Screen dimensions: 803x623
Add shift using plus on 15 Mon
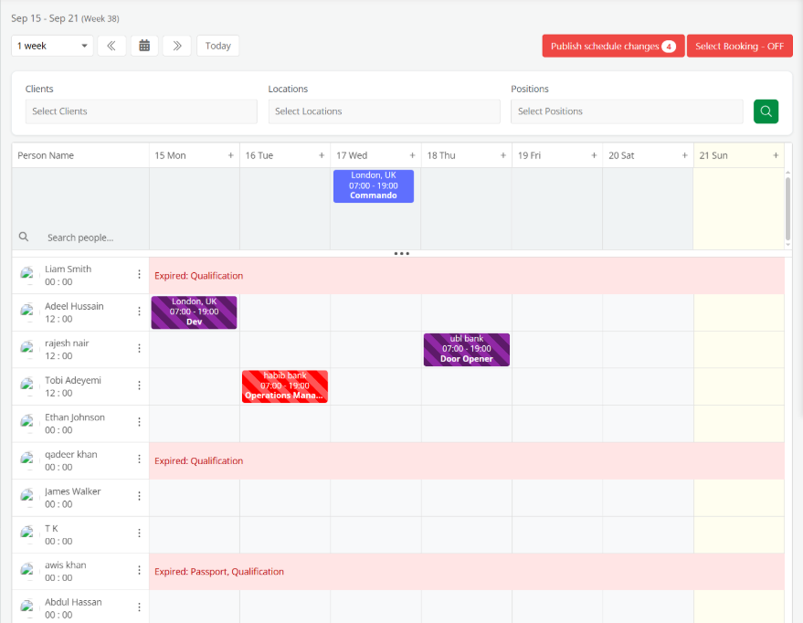pos(230,155)
